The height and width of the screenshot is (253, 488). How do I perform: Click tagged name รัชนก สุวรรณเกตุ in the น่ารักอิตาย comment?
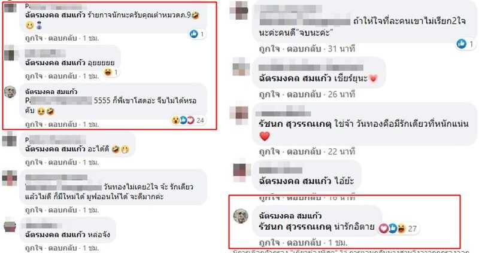[295, 227]
